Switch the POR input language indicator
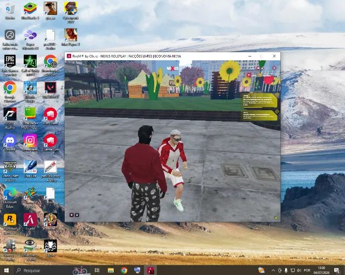This screenshot has width=345, height=275. (x=307, y=270)
